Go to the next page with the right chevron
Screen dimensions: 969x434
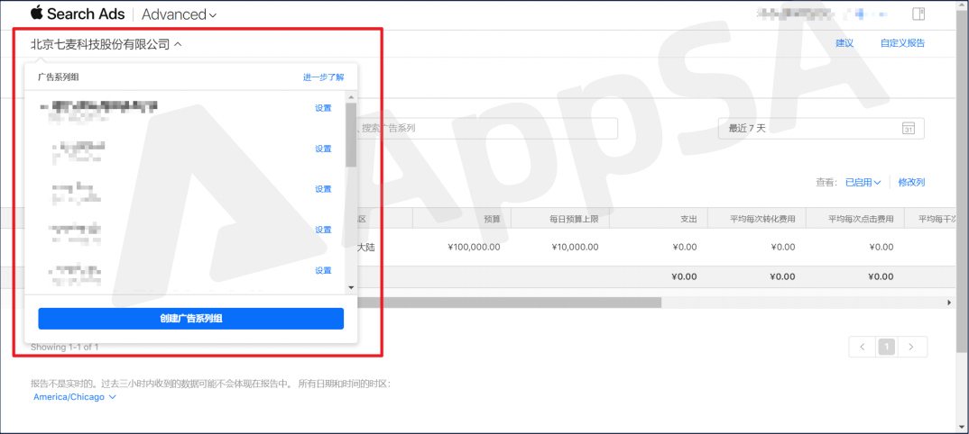(x=911, y=347)
